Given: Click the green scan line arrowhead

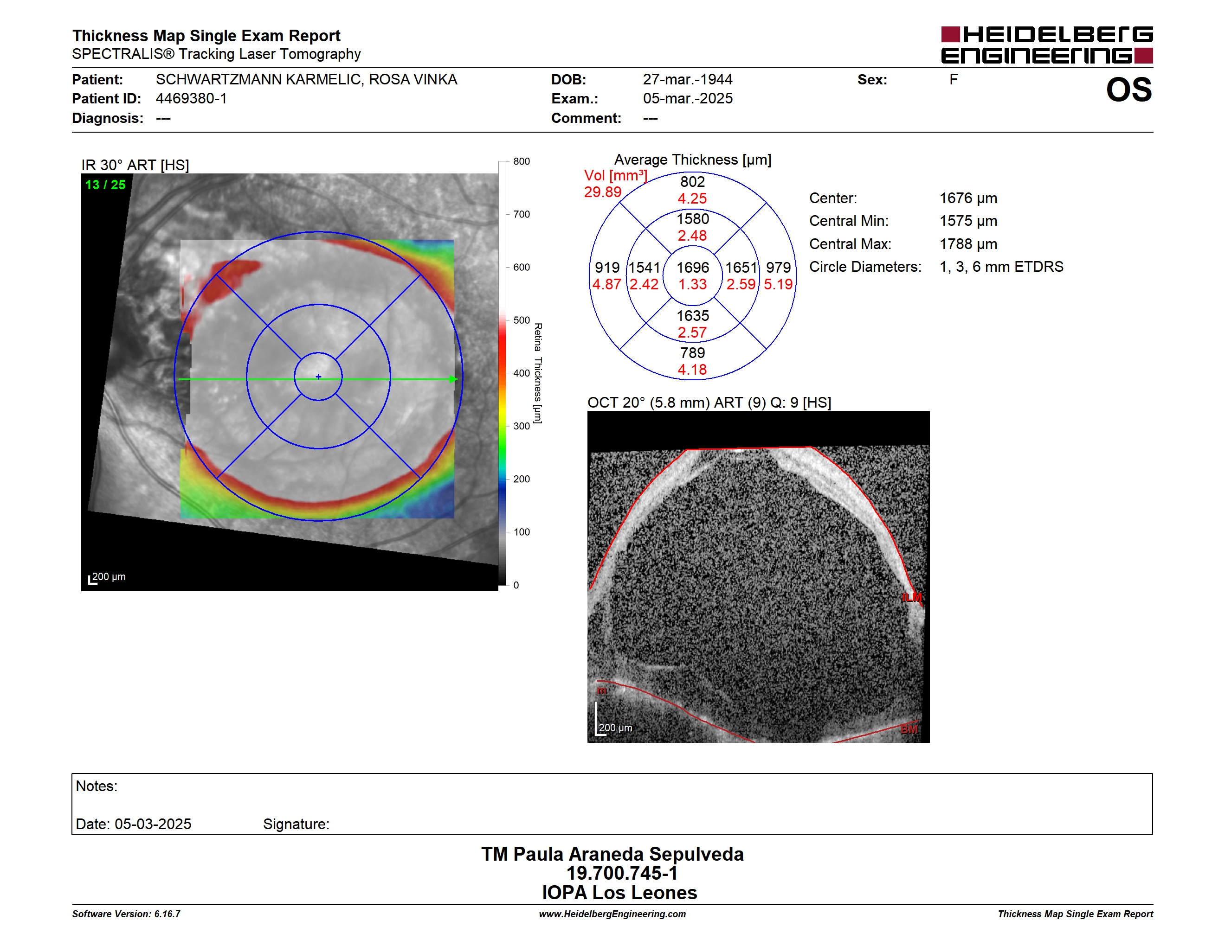Looking at the screenshot, I should [453, 379].
